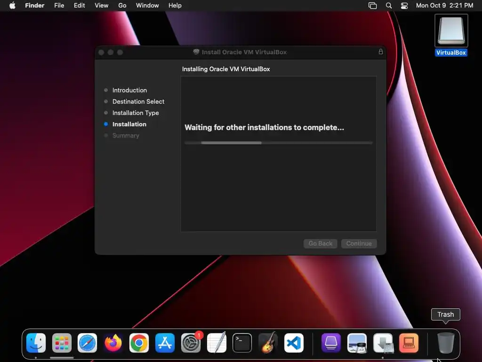Click the installer window zoom button
Image resolution: width=482 pixels, height=362 pixels.
click(120, 52)
